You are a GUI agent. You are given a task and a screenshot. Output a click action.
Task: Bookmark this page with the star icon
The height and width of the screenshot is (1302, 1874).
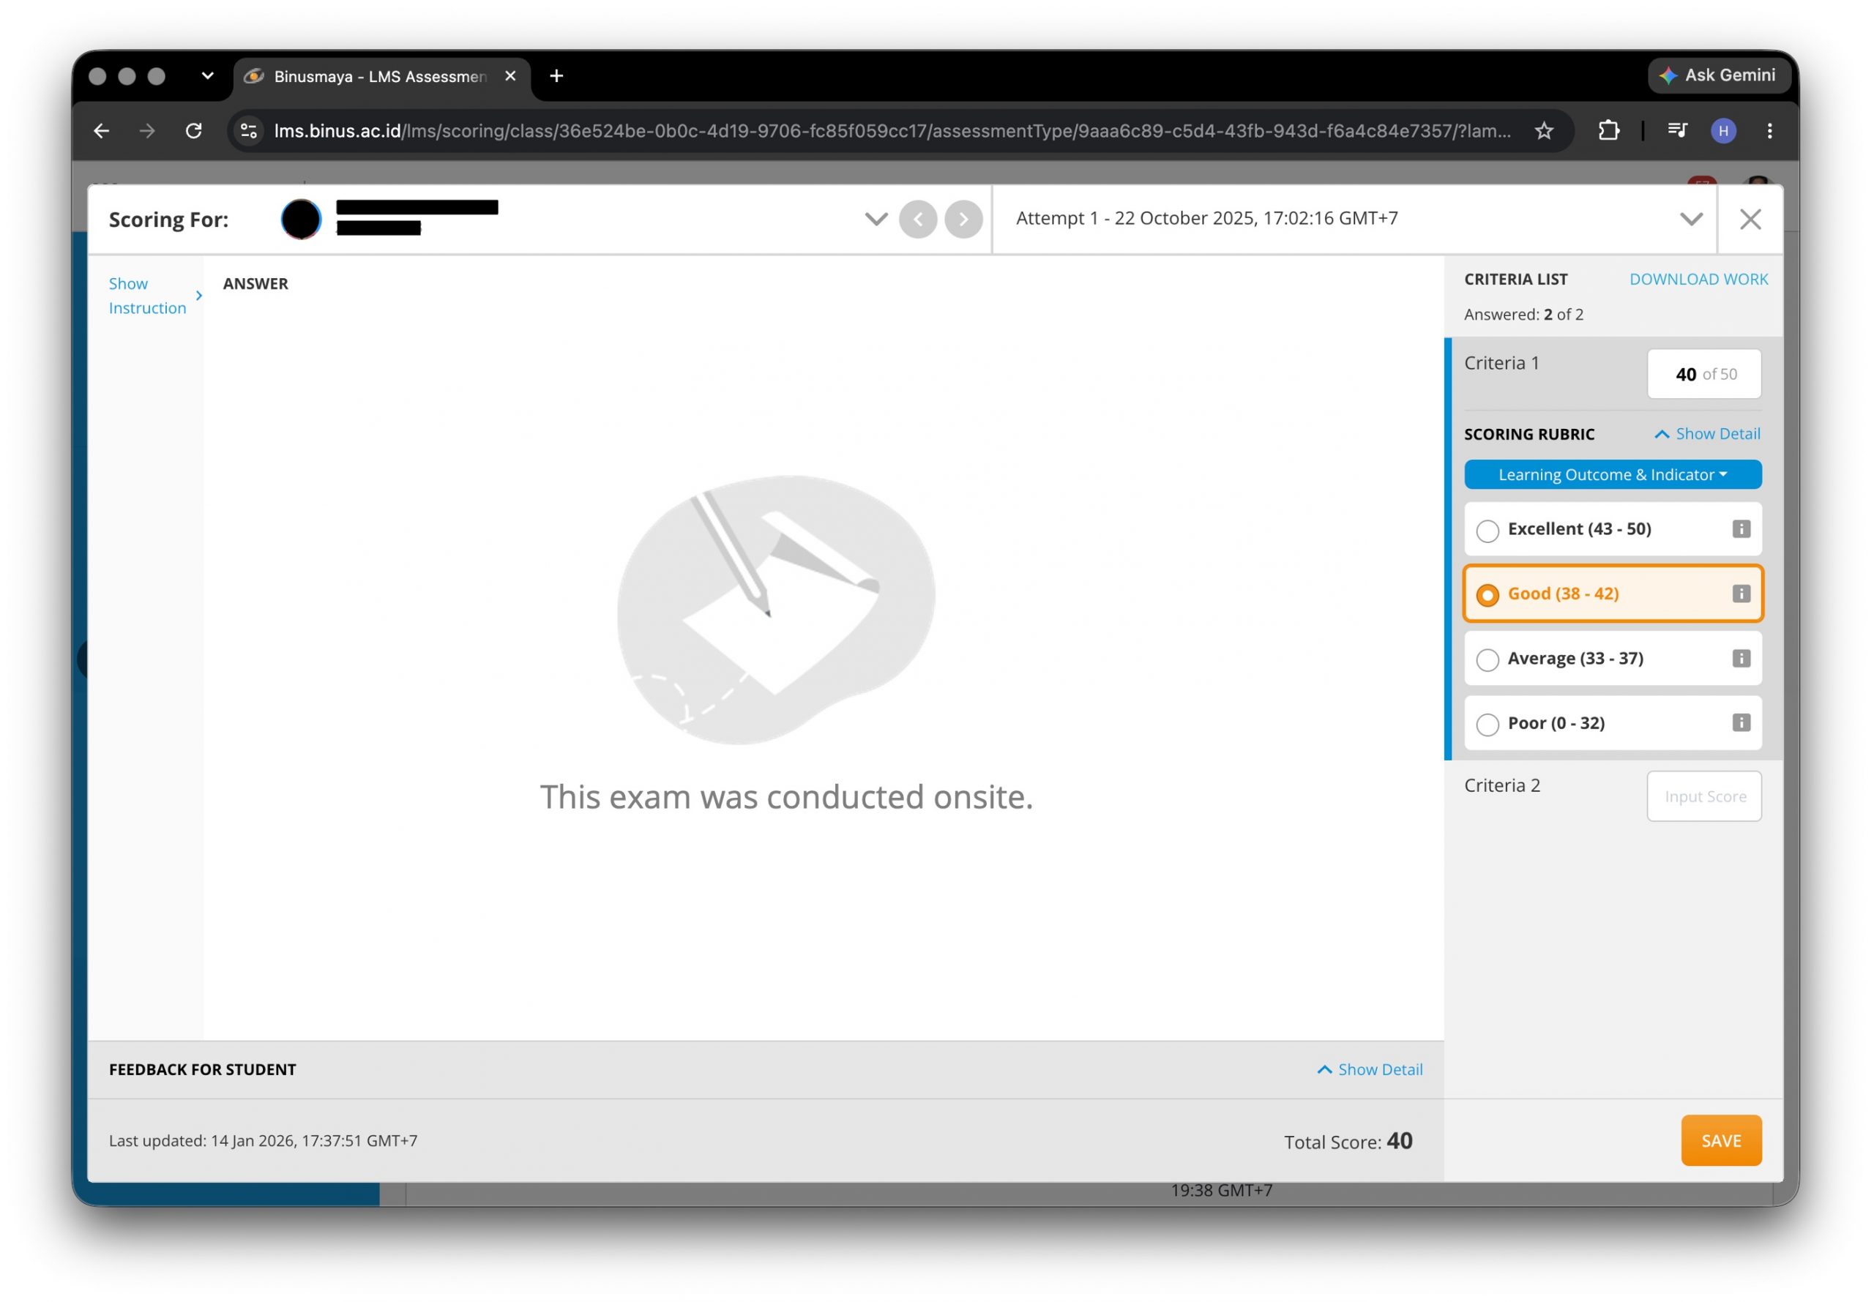click(x=1543, y=130)
